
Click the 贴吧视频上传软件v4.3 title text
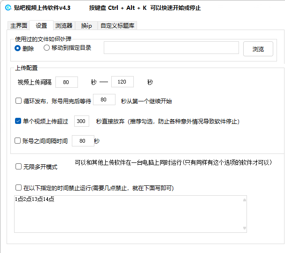pyautogui.click(x=42, y=8)
